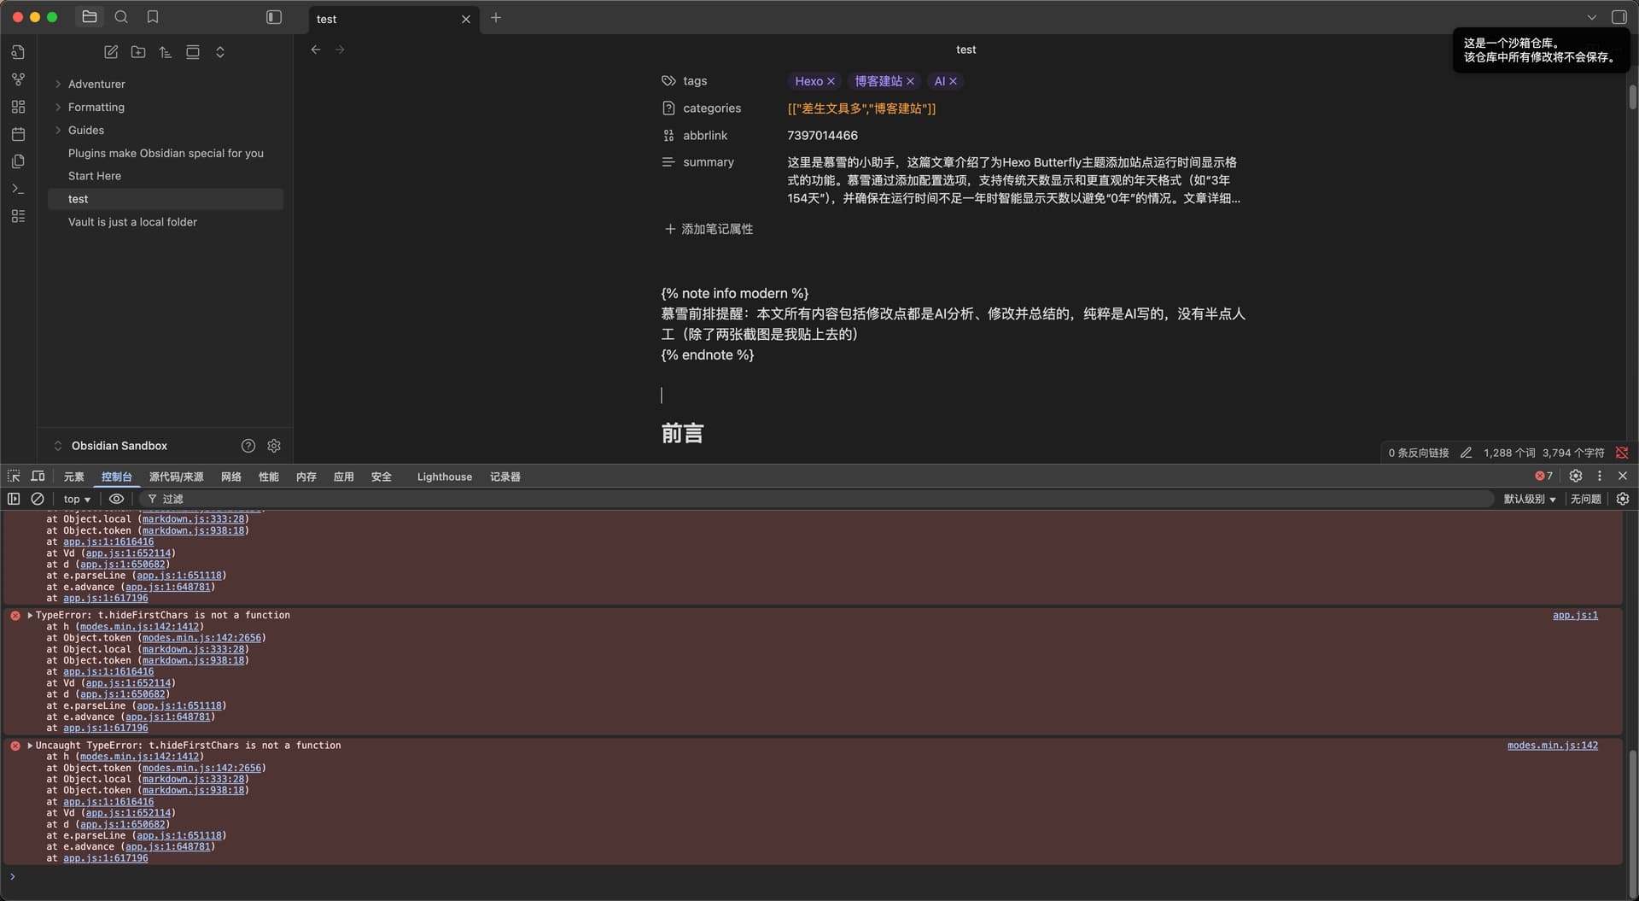Open the sort order icon
Viewport: 1639px width, 901px height.
coord(166,52)
